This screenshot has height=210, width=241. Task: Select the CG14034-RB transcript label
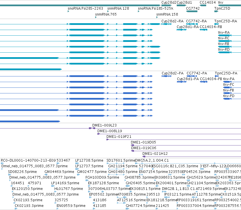click(x=211, y=27)
